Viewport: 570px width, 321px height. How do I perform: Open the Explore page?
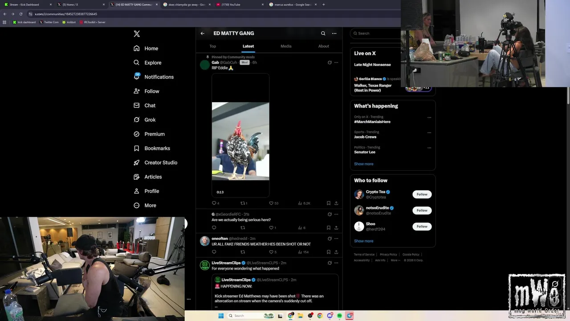pos(147,62)
